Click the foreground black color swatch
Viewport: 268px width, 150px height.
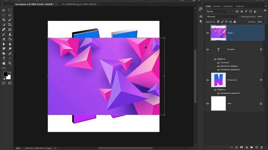(5, 74)
